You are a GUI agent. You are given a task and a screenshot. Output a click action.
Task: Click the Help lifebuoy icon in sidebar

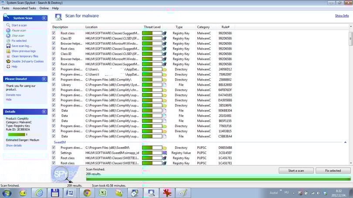pyautogui.click(x=8, y=67)
